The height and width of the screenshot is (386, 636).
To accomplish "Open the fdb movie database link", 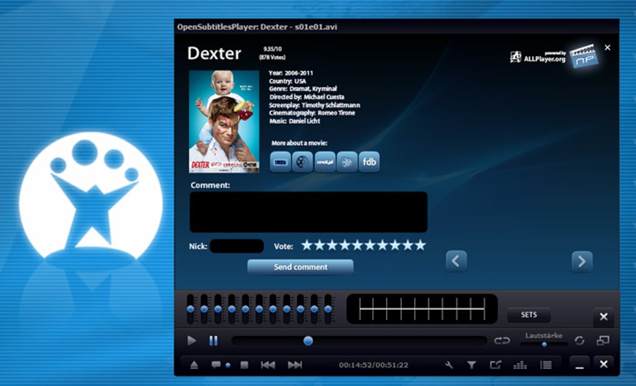I will coord(369,162).
